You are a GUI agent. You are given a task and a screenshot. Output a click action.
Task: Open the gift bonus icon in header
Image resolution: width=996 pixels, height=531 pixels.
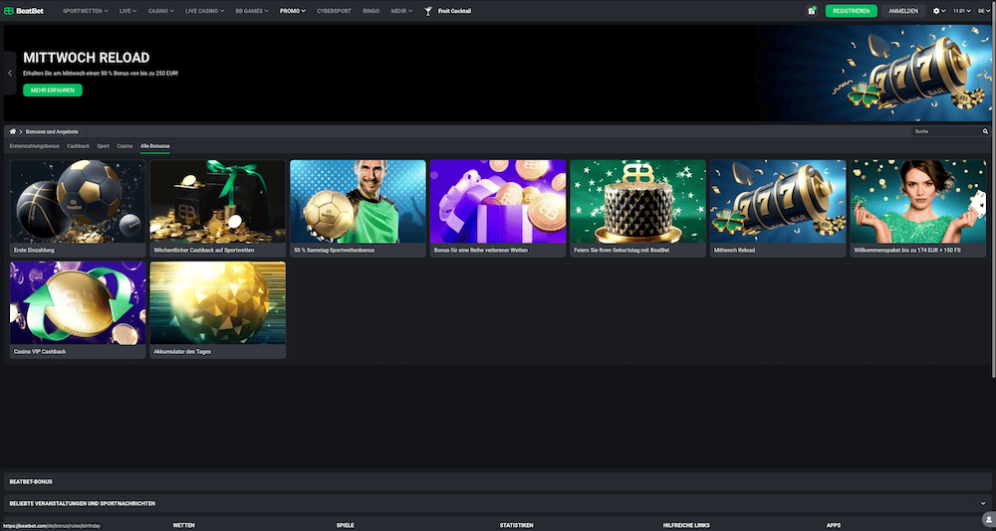tap(811, 11)
